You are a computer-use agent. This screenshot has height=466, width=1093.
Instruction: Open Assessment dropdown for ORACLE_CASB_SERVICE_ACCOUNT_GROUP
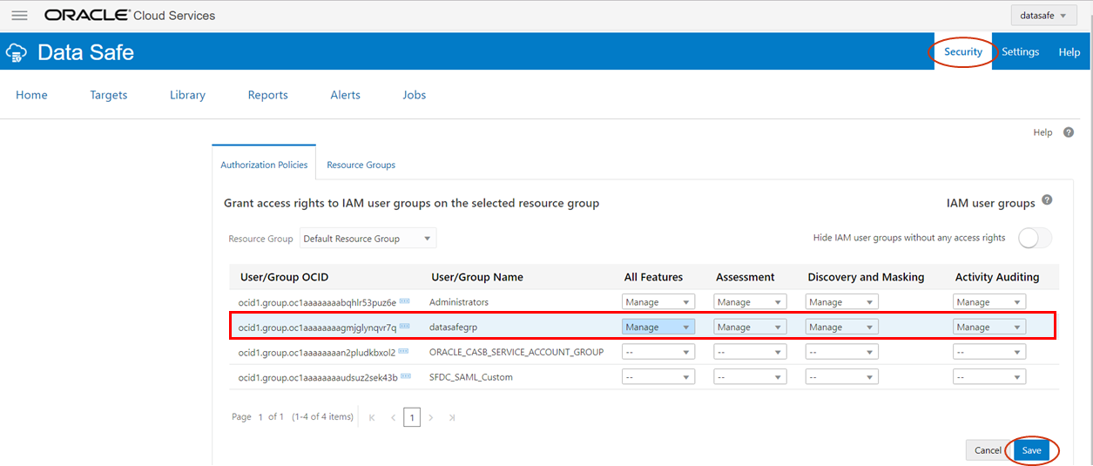click(750, 353)
